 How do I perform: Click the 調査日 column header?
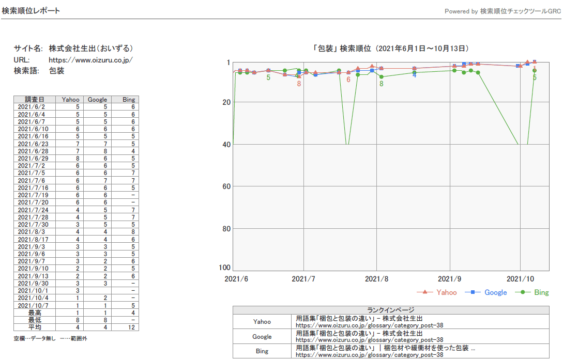tap(35, 99)
